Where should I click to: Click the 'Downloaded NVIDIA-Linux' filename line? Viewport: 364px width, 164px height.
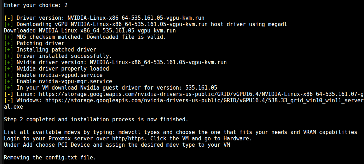tap(90, 31)
